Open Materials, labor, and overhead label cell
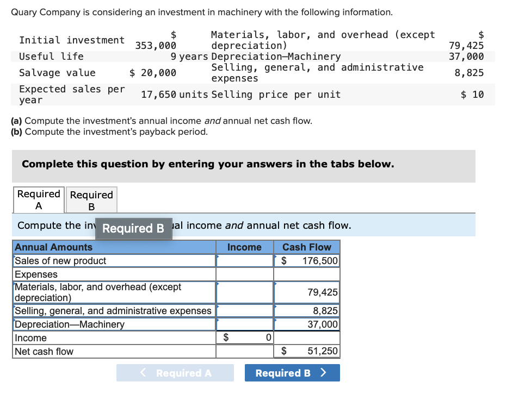The height and width of the screenshot is (413, 531). pos(114,292)
